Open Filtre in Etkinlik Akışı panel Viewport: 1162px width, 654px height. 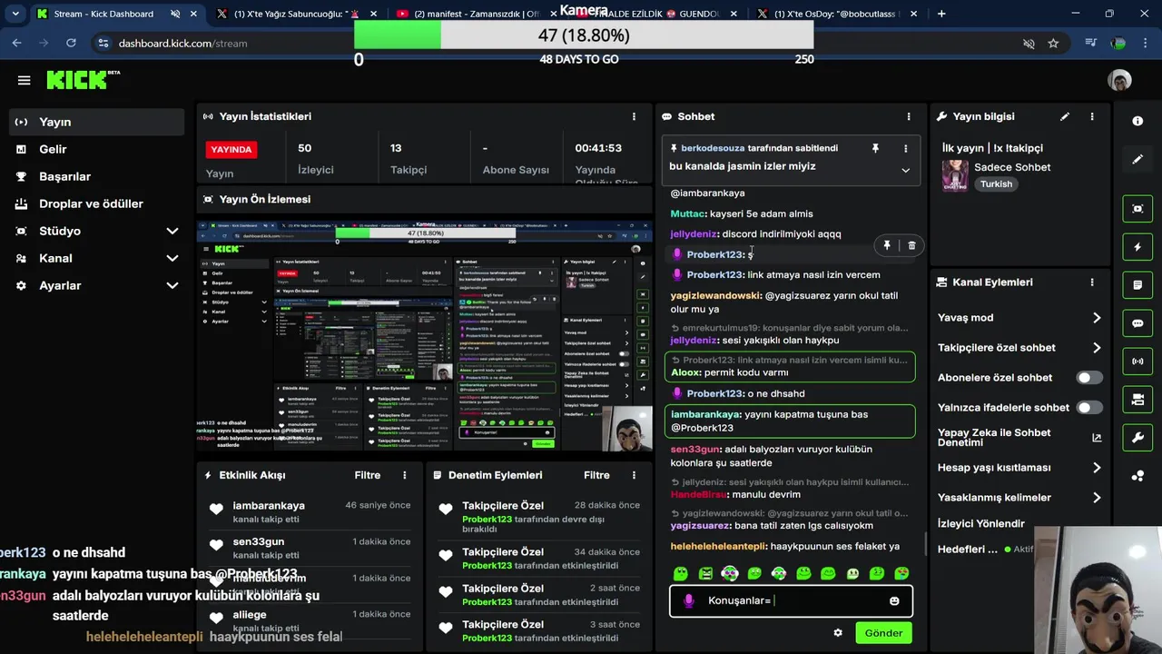point(368,475)
